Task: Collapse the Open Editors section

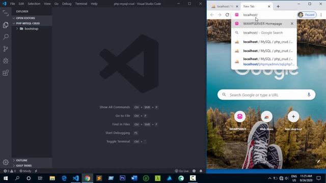Action: (32, 18)
